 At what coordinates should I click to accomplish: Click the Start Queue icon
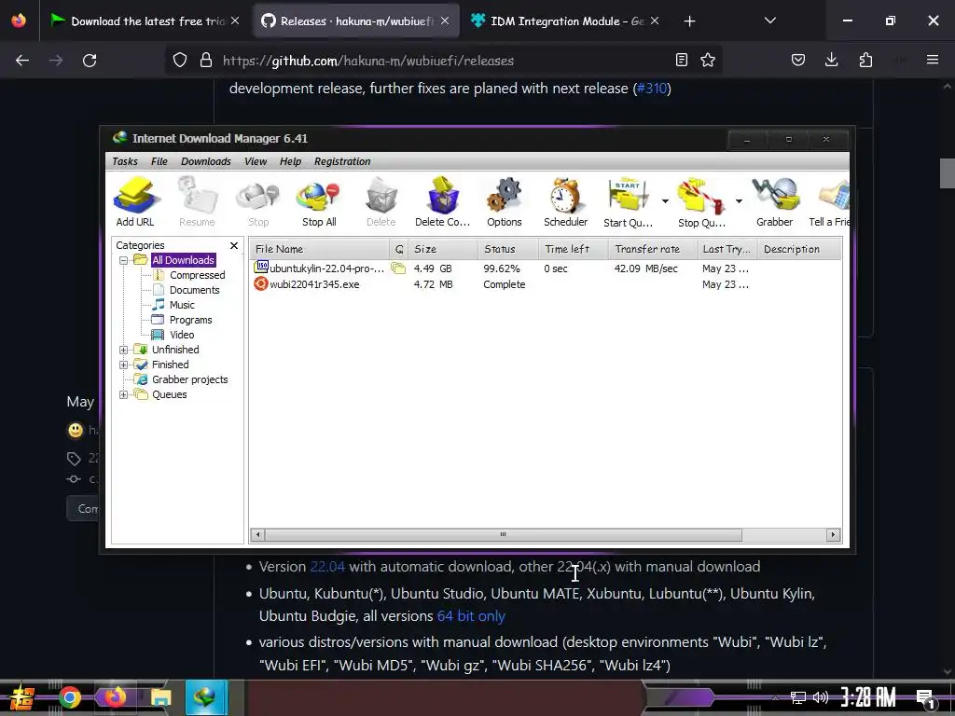tap(628, 201)
